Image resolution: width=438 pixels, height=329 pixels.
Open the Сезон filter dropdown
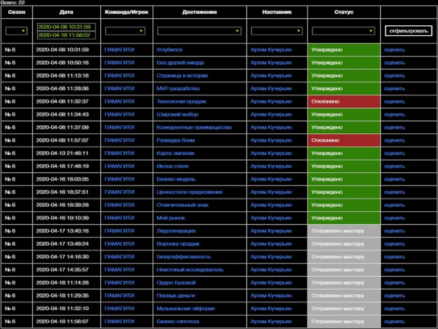(16, 31)
